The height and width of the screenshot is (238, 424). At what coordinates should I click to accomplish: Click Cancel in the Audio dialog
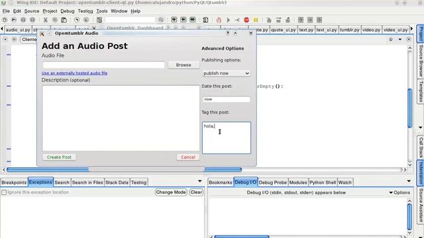188,157
